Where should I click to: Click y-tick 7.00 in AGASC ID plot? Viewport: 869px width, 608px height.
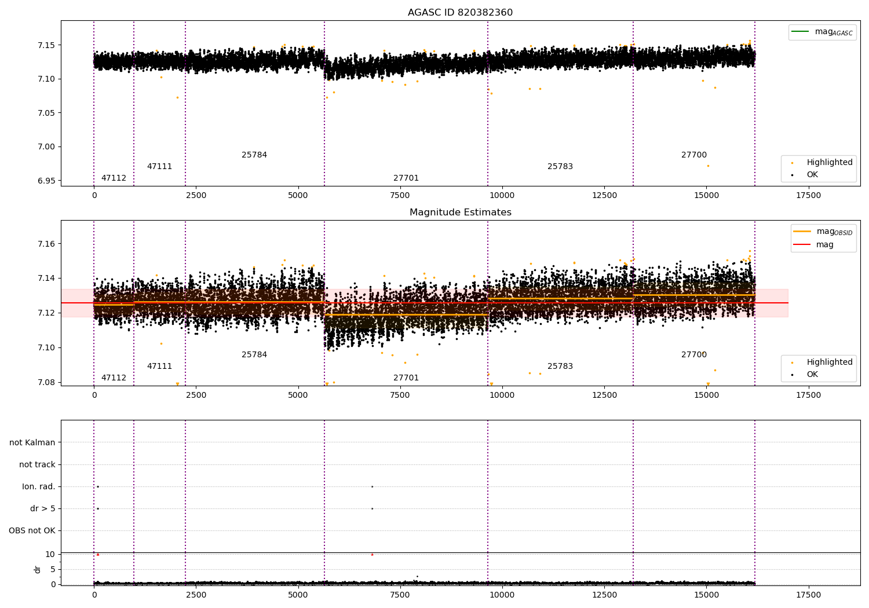pyautogui.click(x=46, y=147)
